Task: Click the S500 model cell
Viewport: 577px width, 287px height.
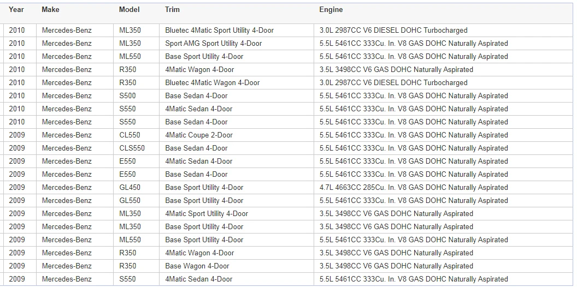Action: point(136,96)
